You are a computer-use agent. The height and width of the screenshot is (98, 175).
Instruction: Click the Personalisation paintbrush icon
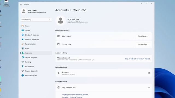(22, 44)
